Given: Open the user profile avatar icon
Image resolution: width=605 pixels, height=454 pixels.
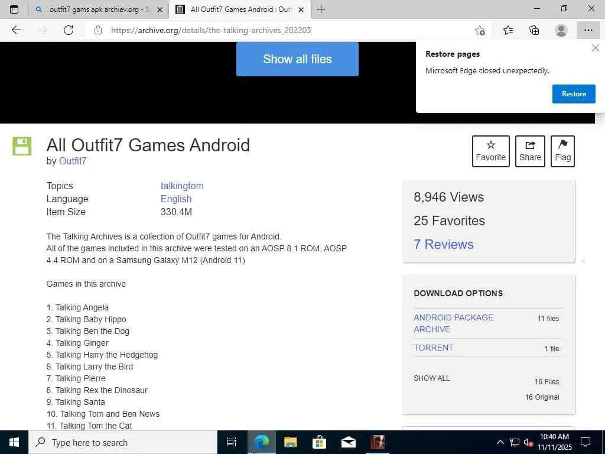Looking at the screenshot, I should [x=561, y=30].
